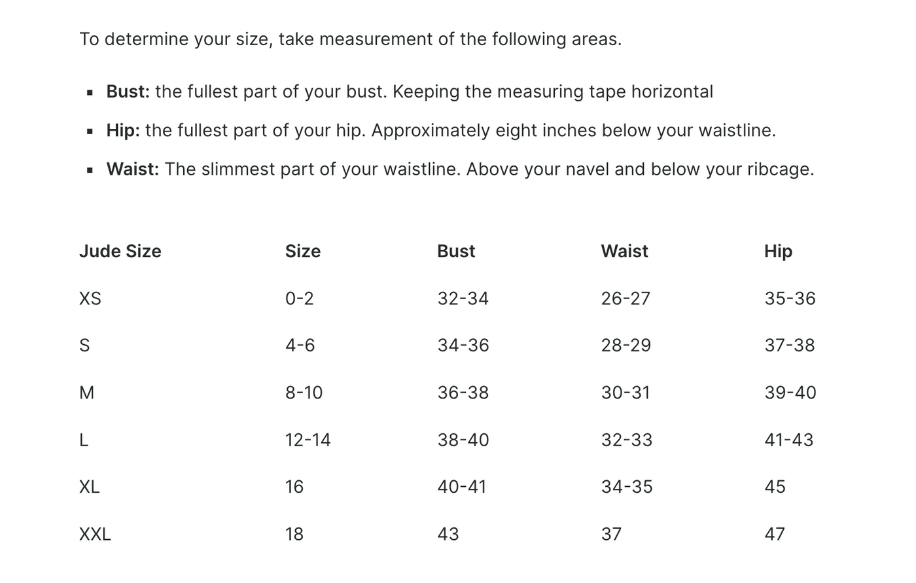
Task: Click the waist value 32-33
Action: click(x=627, y=440)
